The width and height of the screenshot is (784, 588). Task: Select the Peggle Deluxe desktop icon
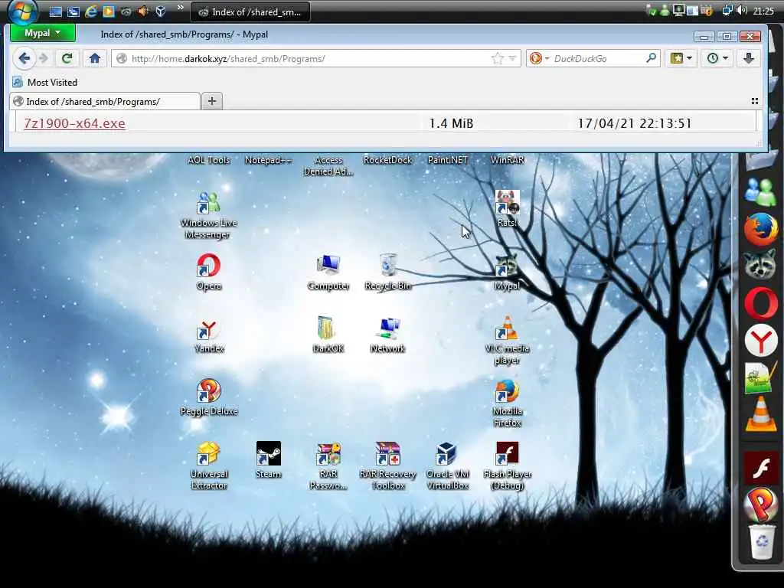point(208,397)
